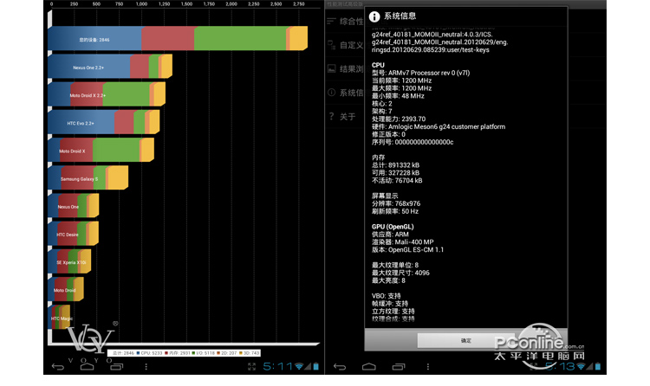This screenshot has height=386, width=650.
Task: Click the 总计: 2846 legend entry
Action: [123, 353]
